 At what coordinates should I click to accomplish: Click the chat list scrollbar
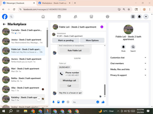coord(47,38)
